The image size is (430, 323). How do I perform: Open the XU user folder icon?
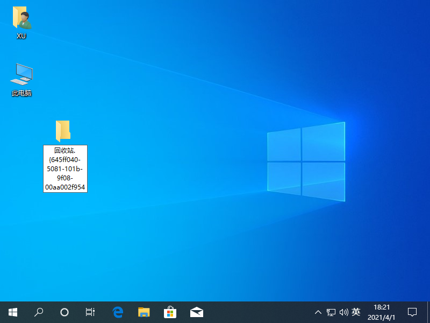point(21,18)
